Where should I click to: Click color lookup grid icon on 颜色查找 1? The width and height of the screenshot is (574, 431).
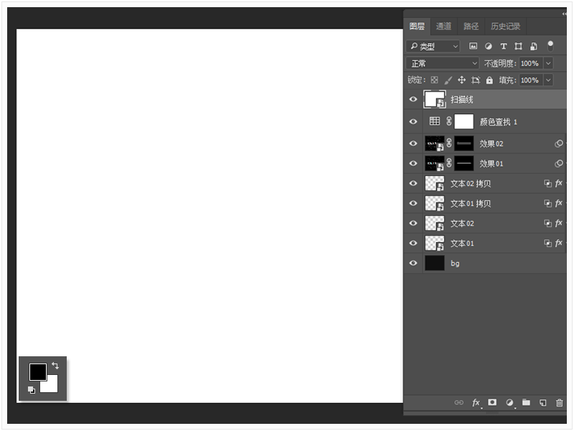435,121
